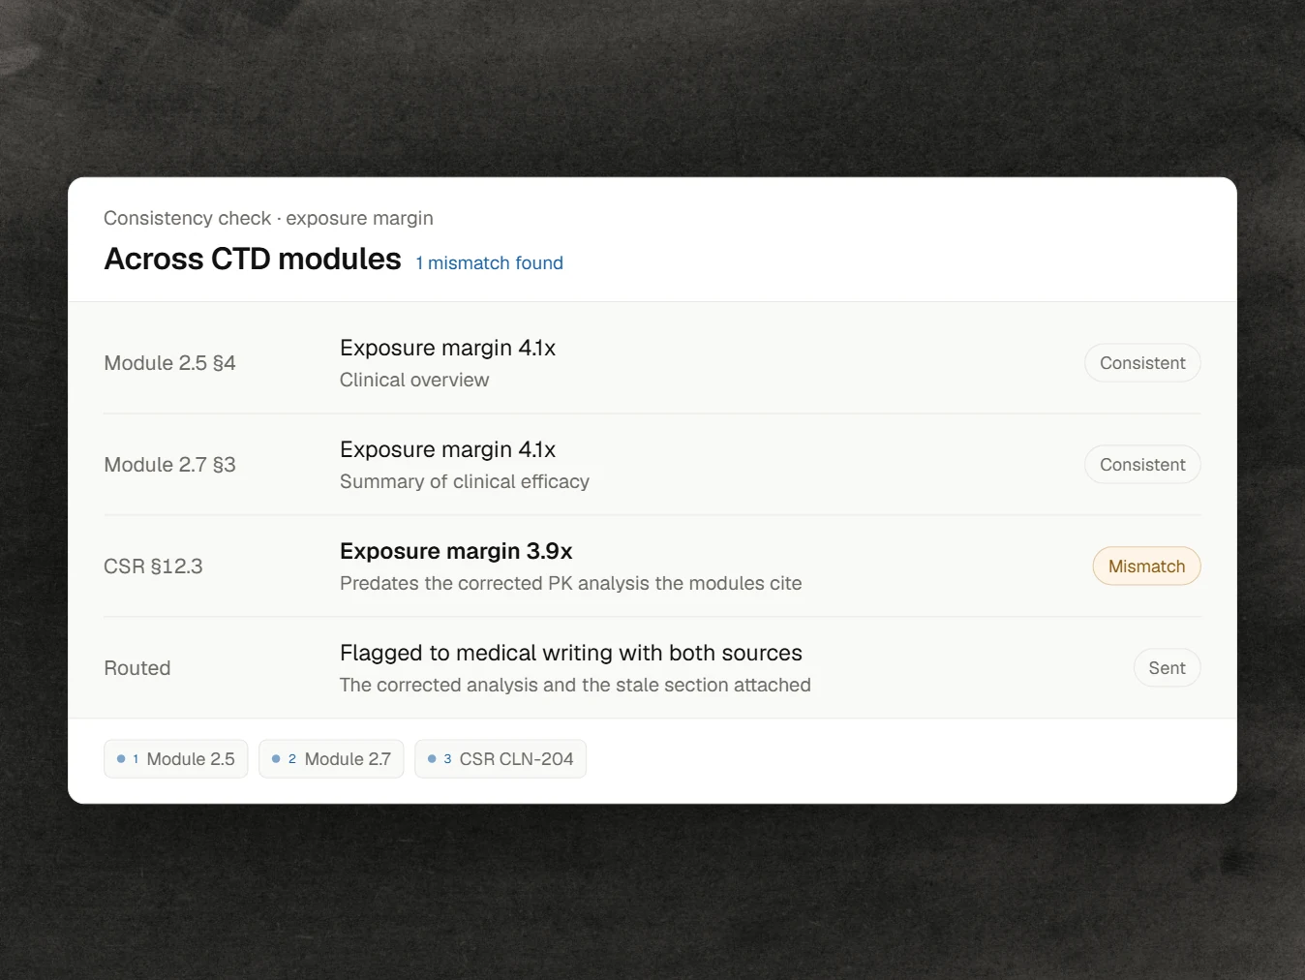Click the 'Across CTD modules' title

(x=253, y=259)
